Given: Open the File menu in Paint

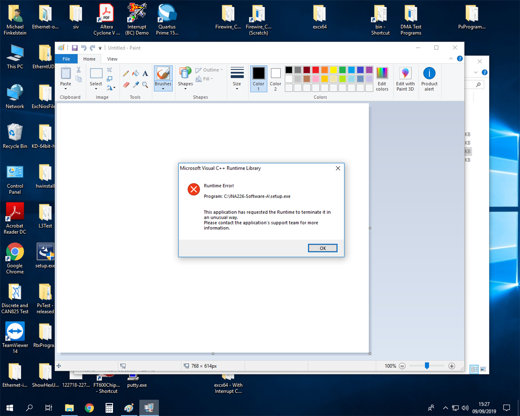Looking at the screenshot, I should tap(66, 59).
